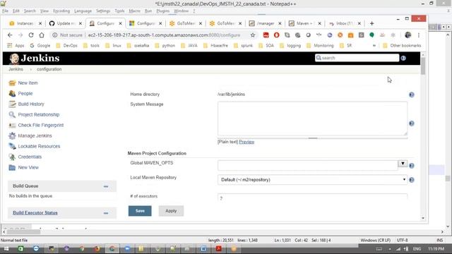Click Windows Start button
Screen dimensions: 452x254
6,248
